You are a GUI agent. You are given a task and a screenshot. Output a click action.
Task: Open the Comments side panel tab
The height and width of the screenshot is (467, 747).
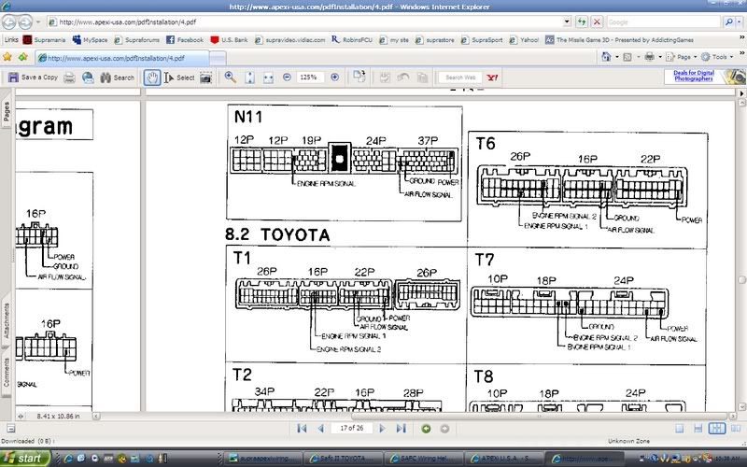(7, 372)
